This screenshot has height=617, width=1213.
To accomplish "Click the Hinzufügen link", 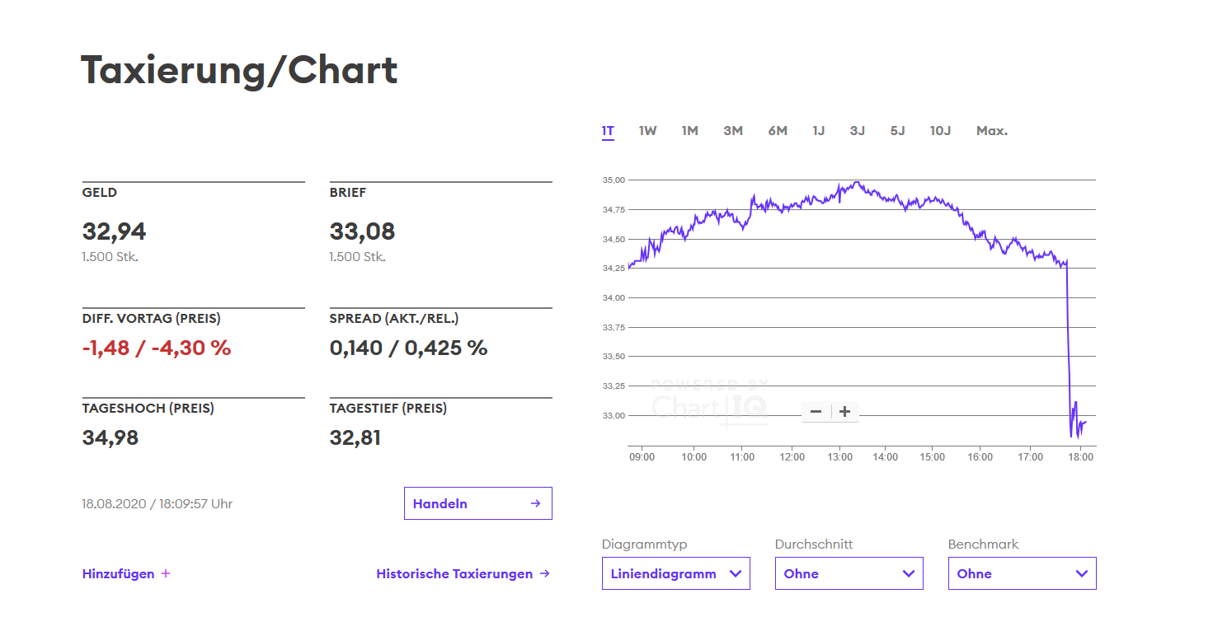I will coord(118,573).
